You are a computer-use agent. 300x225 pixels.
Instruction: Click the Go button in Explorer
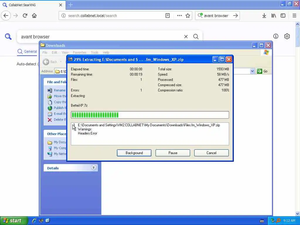click(262, 71)
